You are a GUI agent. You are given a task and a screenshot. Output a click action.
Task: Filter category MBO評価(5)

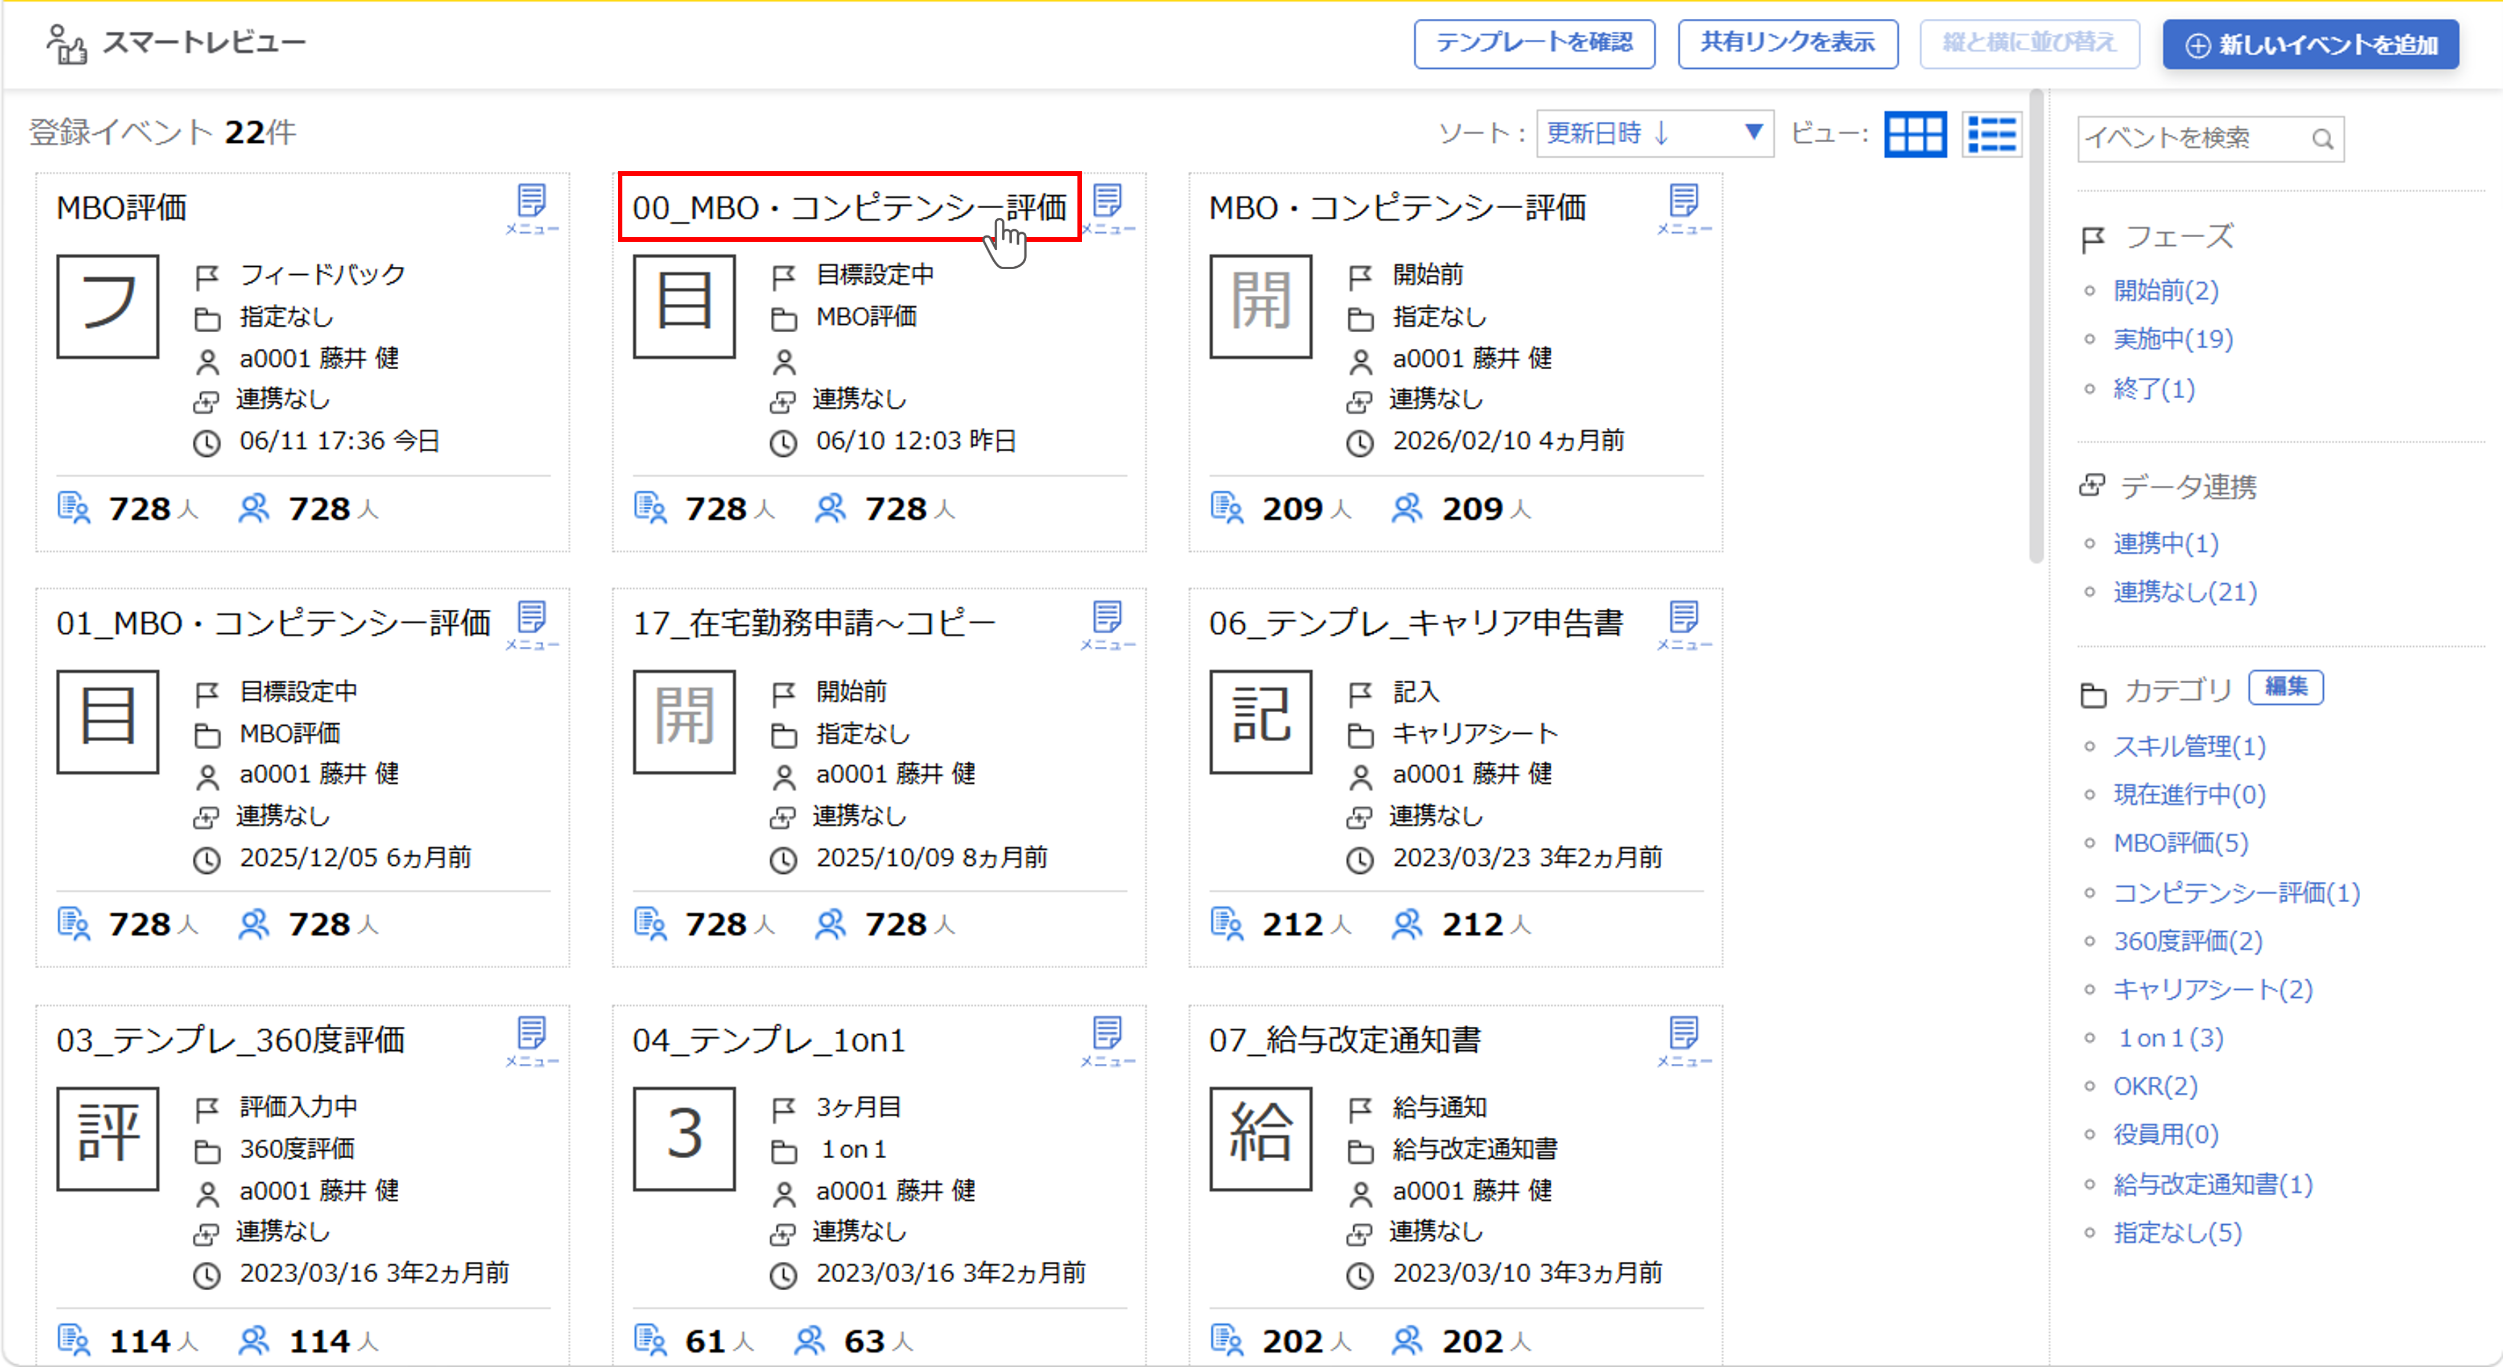(2180, 843)
